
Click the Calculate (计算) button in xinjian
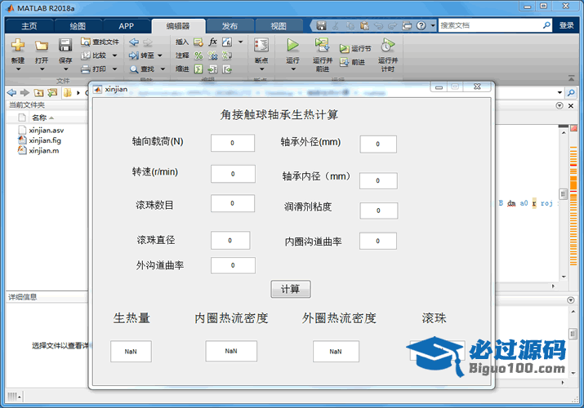(x=291, y=289)
